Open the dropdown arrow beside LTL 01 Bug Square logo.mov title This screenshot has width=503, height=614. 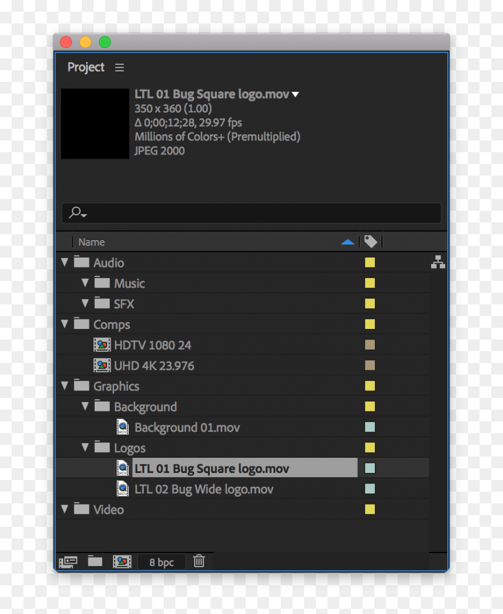point(295,94)
